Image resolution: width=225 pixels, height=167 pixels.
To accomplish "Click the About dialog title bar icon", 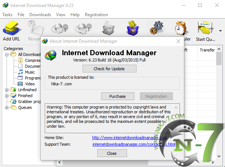I will [x=45, y=41].
